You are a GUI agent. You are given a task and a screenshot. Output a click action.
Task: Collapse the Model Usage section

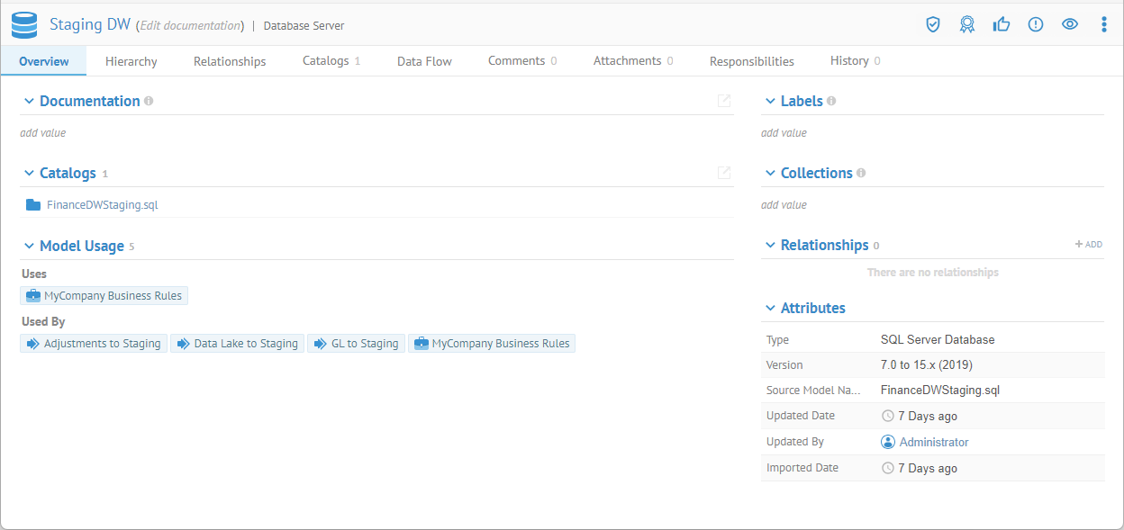point(29,246)
